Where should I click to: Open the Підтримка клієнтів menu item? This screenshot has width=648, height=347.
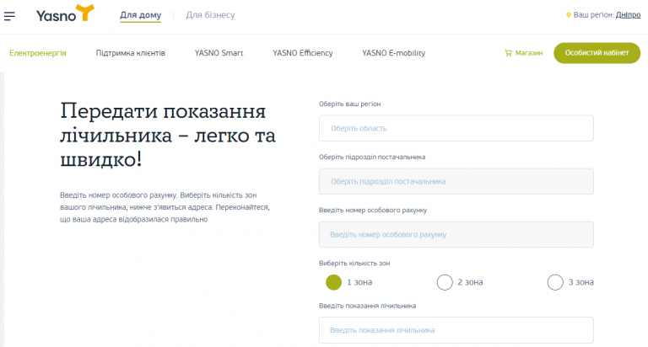pos(131,53)
